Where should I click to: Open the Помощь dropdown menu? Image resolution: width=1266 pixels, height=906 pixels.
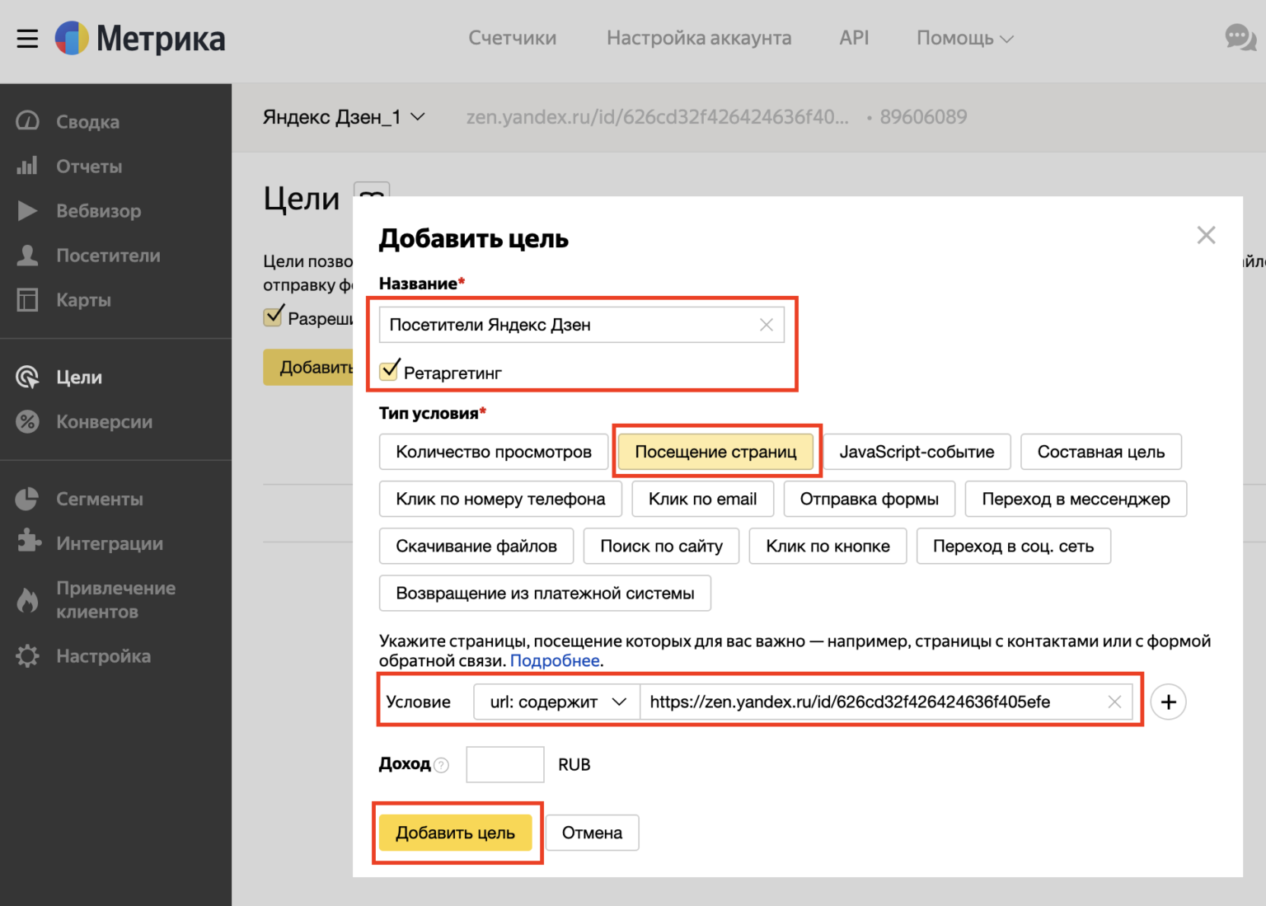pos(965,38)
